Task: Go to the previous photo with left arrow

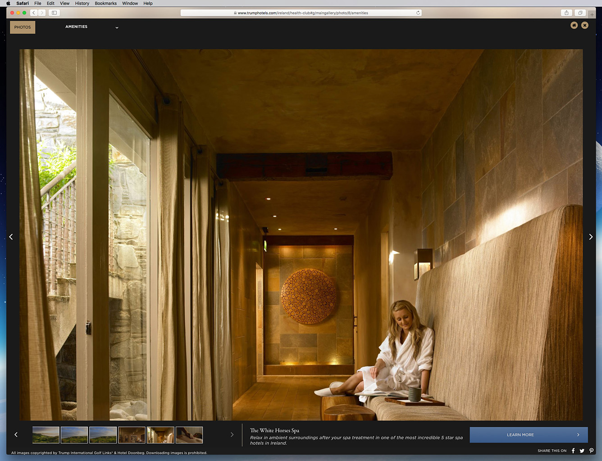Action: point(11,236)
